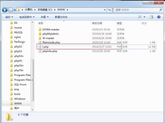The height and width of the screenshot is (123, 165).
Task: Change view with the view mode icon
Action: (x=140, y=17)
